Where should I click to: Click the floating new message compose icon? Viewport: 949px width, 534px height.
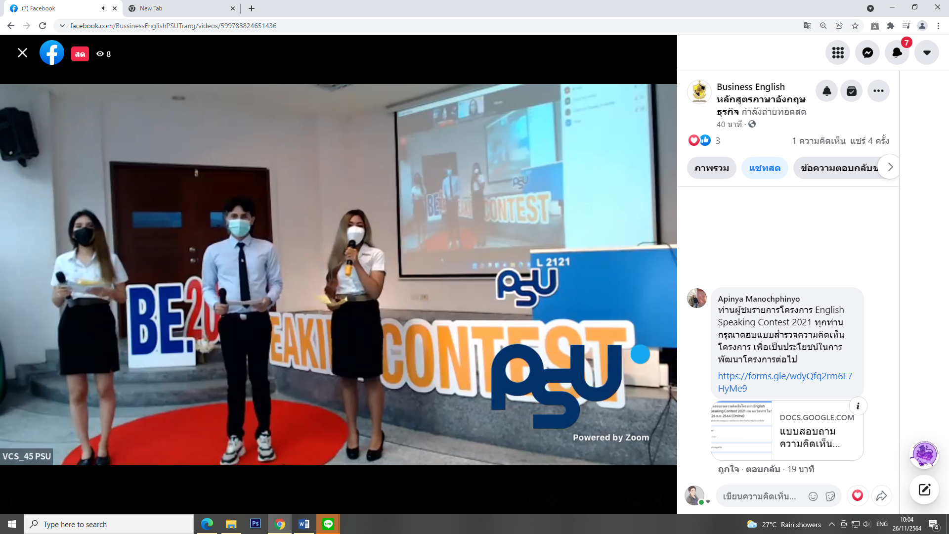click(x=924, y=489)
